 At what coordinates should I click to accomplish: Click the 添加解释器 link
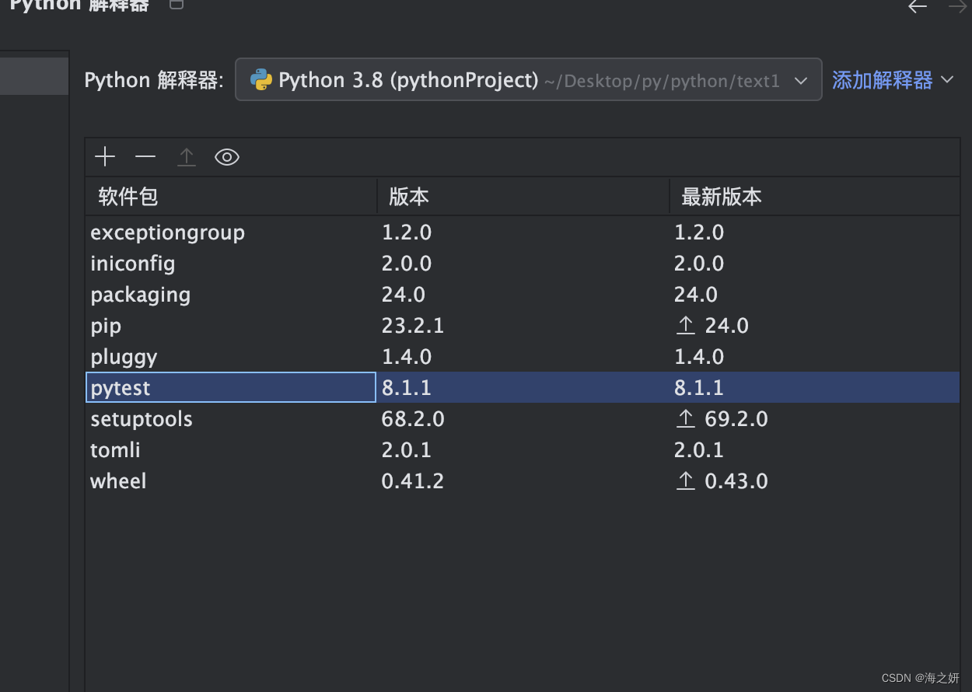pos(881,79)
